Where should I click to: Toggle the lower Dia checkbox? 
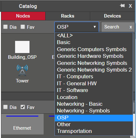(x=5, y=107)
